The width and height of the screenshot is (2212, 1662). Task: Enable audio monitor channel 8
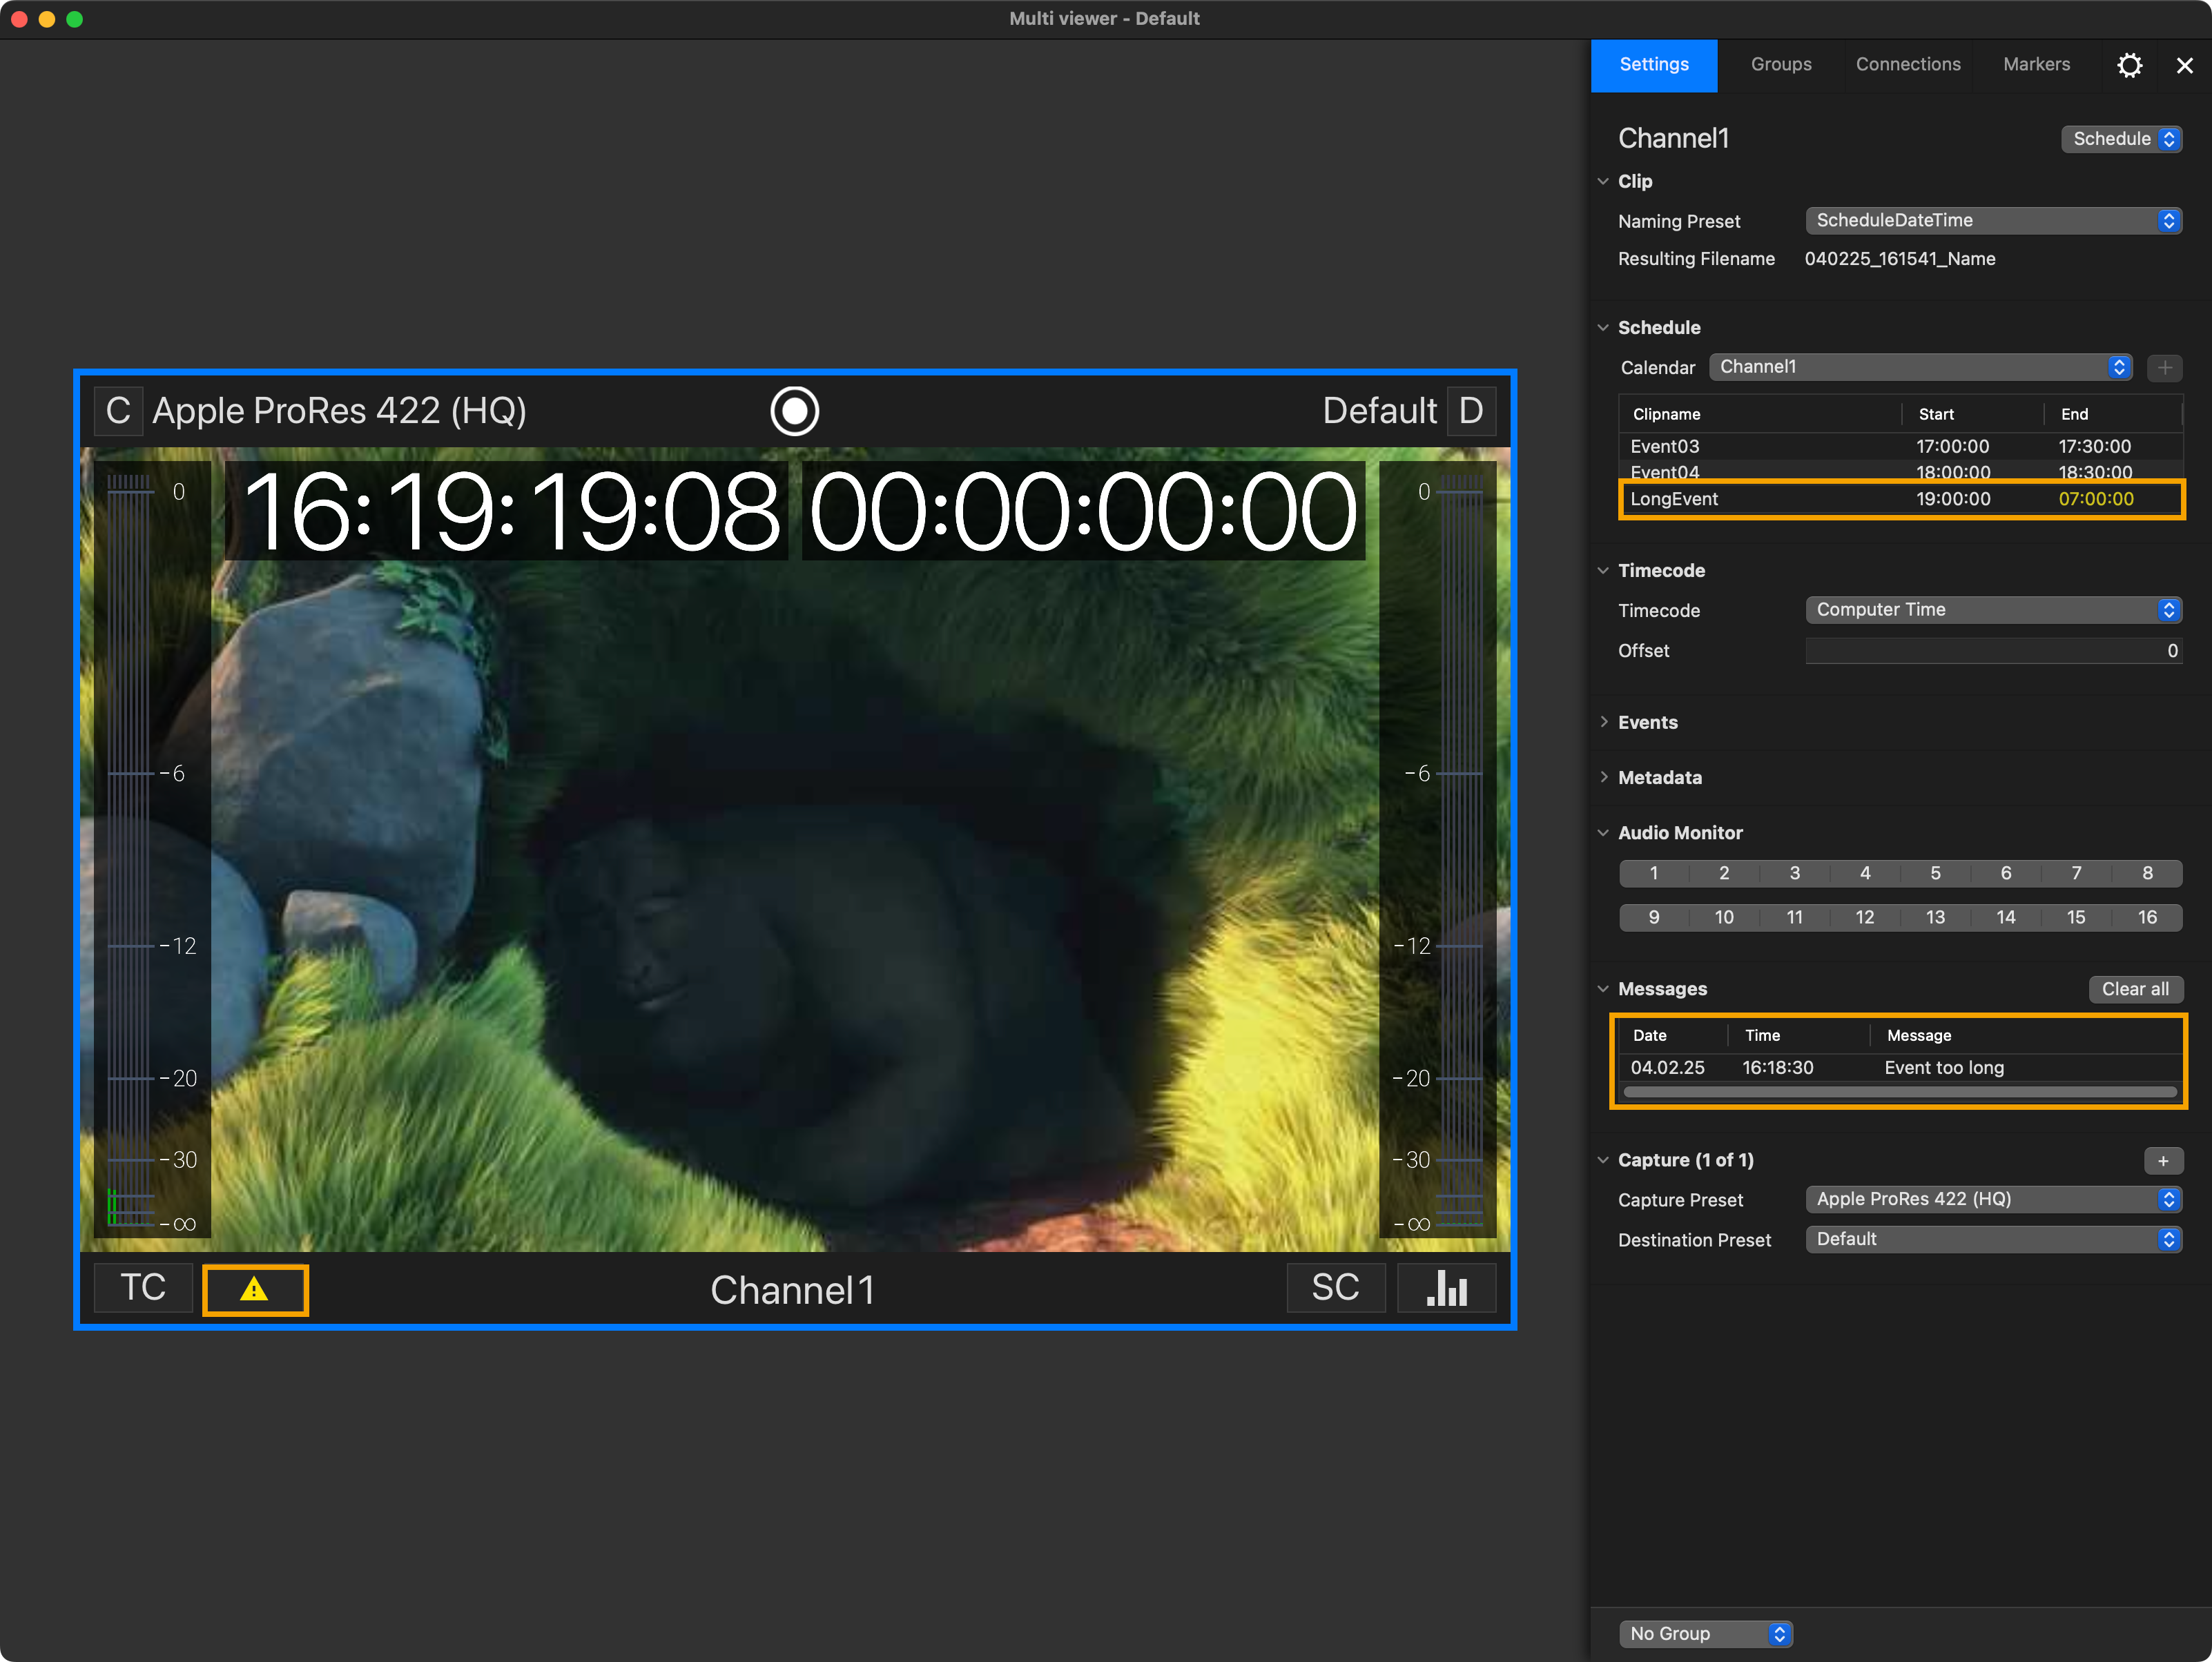[x=2147, y=873]
